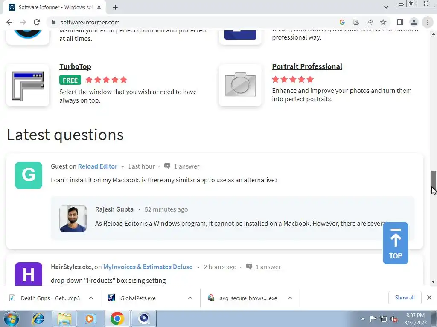This screenshot has width=437, height=327.
Task: Open a new tab with the plus button
Action: 115,7
